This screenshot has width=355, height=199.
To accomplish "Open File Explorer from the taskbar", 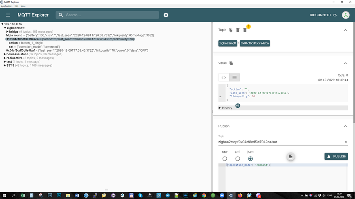I will coord(68,195).
